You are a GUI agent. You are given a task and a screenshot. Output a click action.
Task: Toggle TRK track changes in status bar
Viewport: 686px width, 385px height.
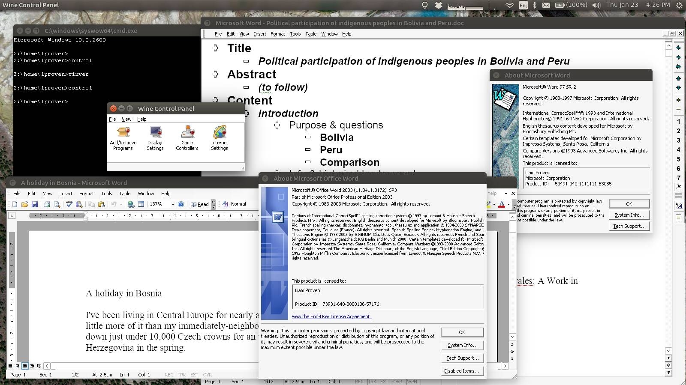coord(182,375)
